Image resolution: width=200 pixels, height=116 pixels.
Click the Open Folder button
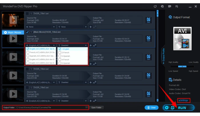[96, 108]
